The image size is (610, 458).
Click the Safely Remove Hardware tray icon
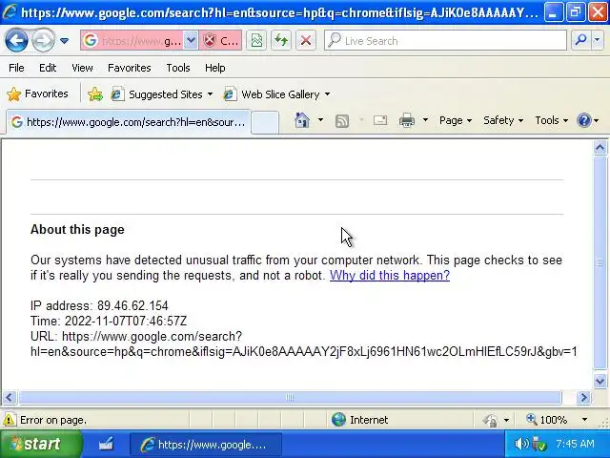pyautogui.click(x=539, y=444)
